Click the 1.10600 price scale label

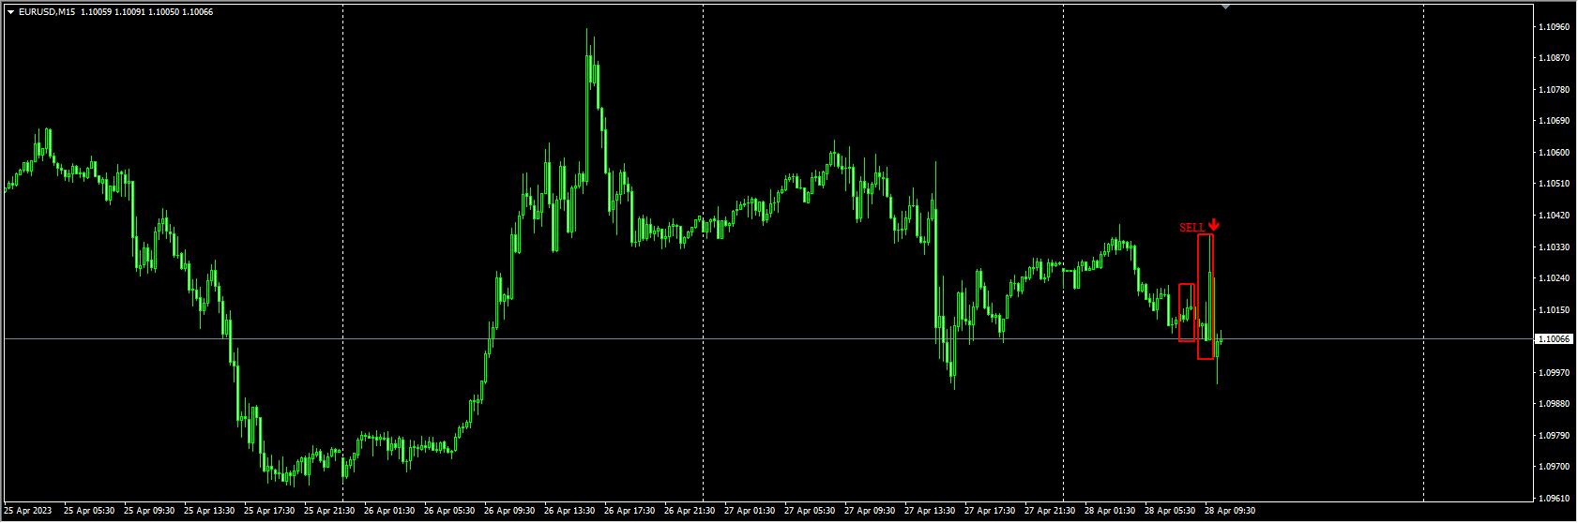(x=1555, y=153)
